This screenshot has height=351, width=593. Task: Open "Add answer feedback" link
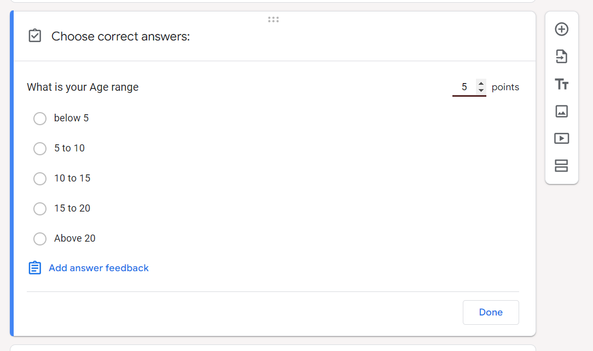tap(98, 268)
